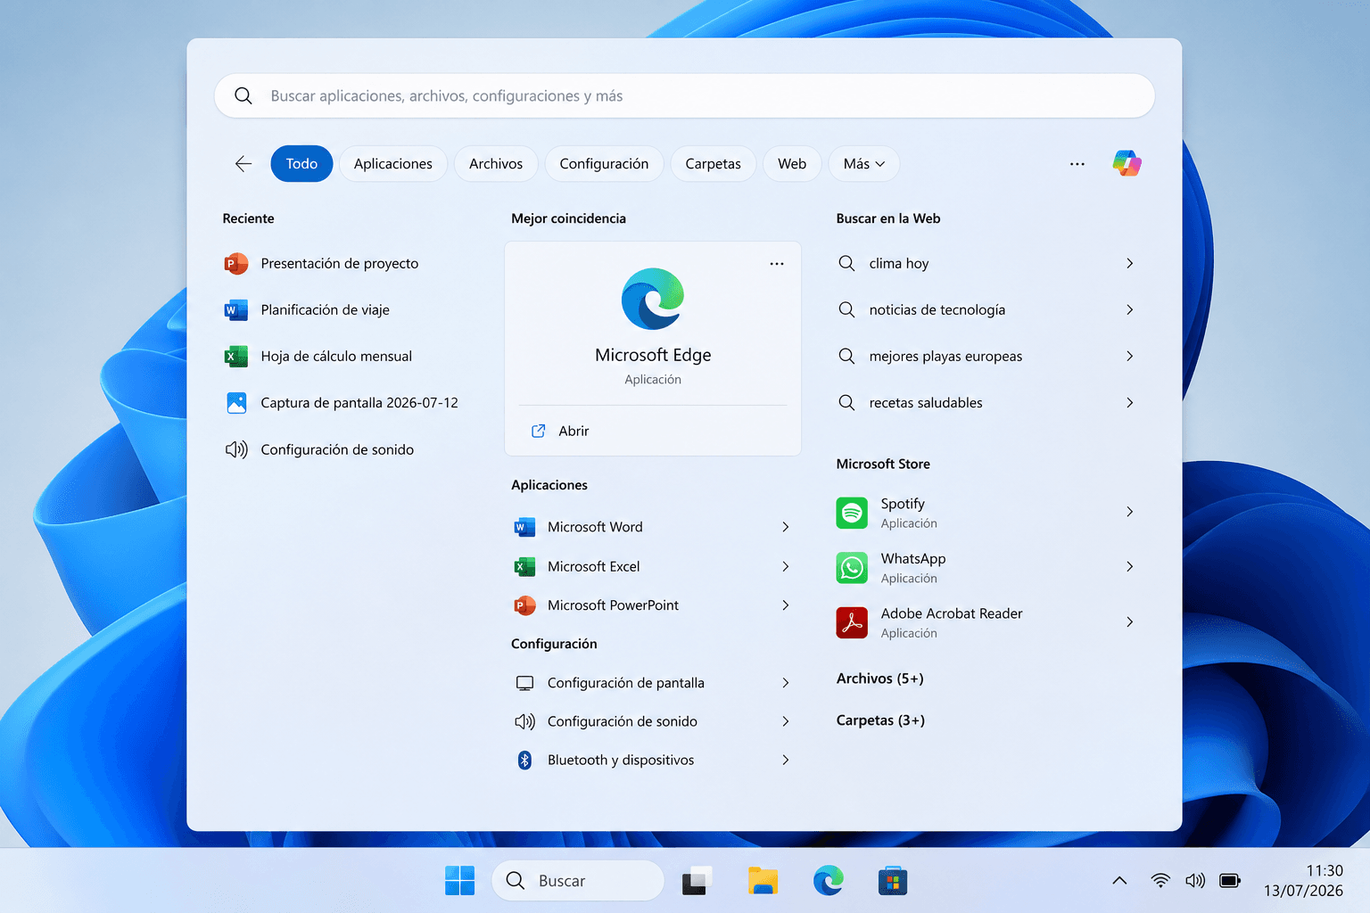Expand the Spotify result chevron

point(1129,512)
